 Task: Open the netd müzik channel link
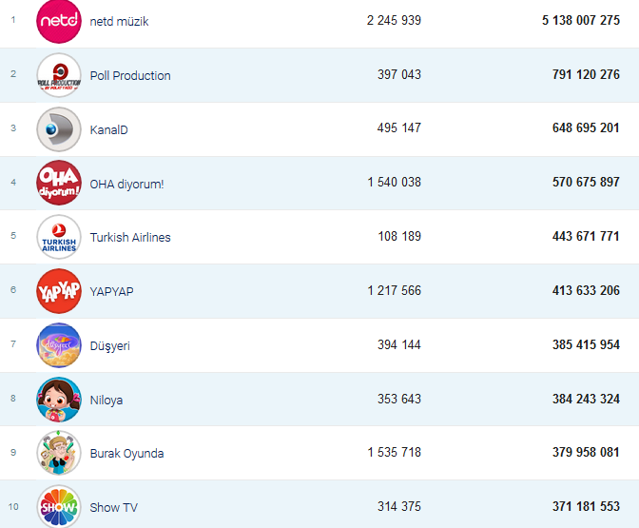click(119, 21)
